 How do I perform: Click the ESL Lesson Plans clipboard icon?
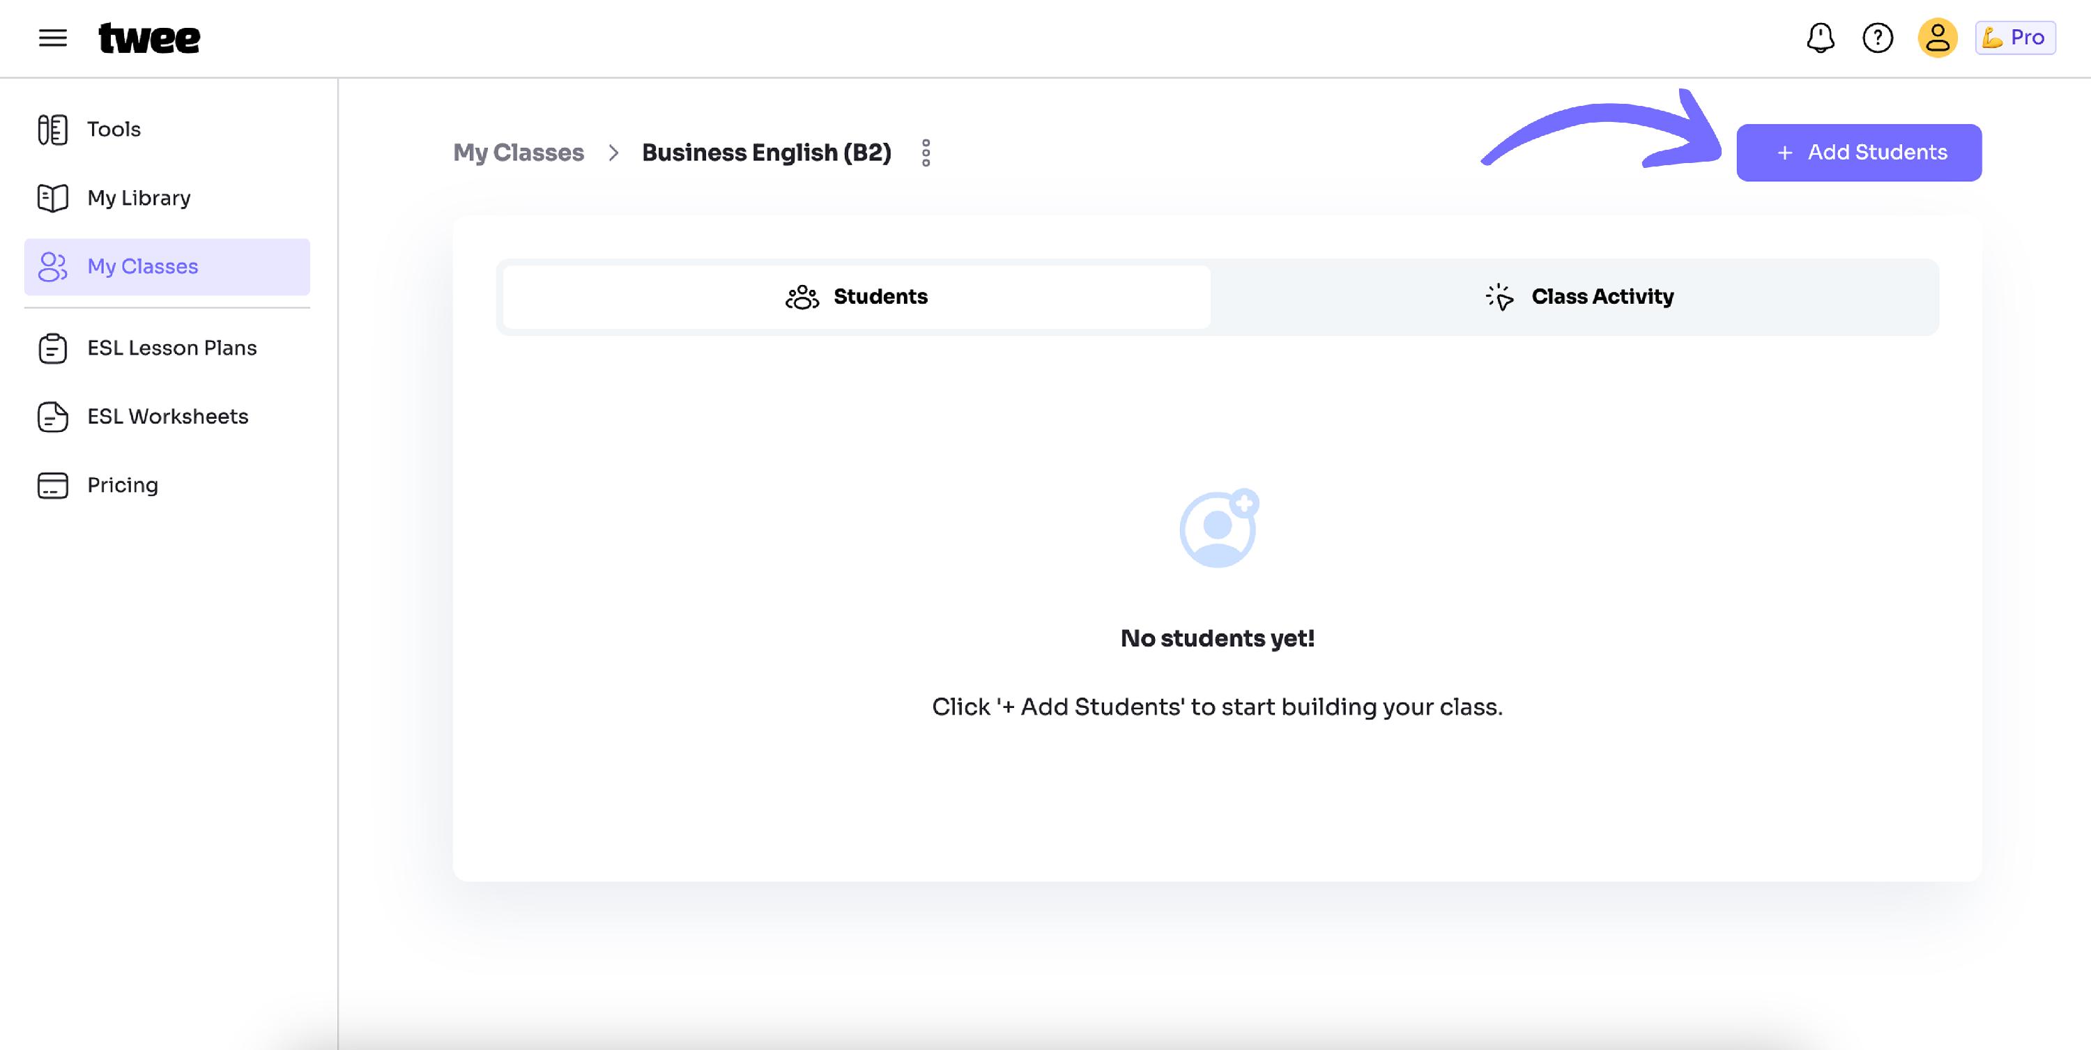coord(53,348)
